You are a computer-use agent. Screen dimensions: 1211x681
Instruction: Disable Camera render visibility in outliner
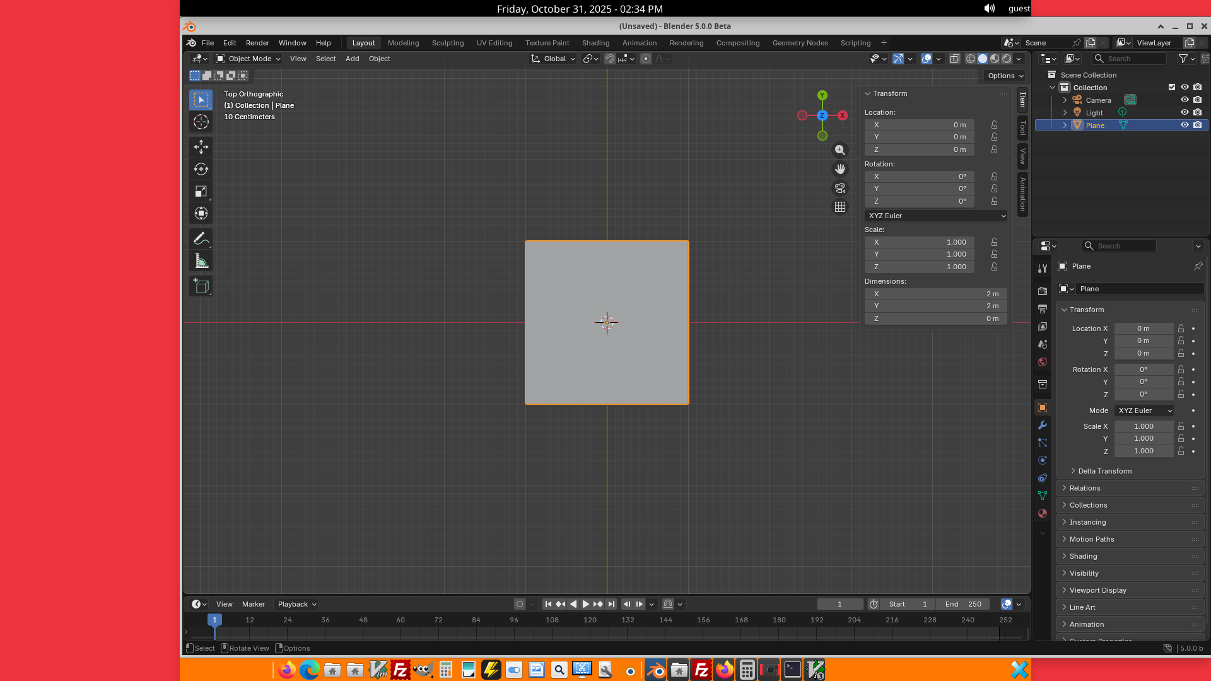(1197, 100)
